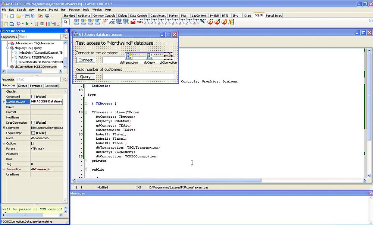Click the Toggle Form/Unit icon
Image resolution: width=373 pixels, height=225 pixels.
click(x=40, y=16)
